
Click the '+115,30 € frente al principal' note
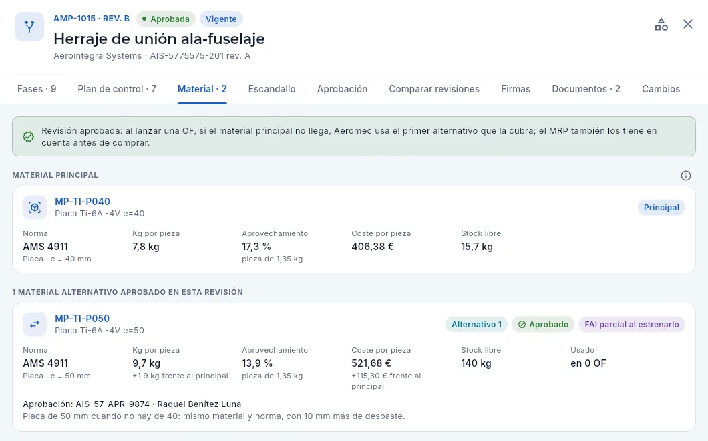click(x=386, y=381)
